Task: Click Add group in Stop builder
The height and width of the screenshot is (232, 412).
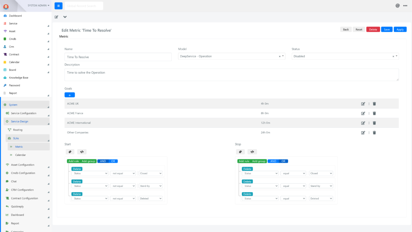Action: tap(259, 161)
